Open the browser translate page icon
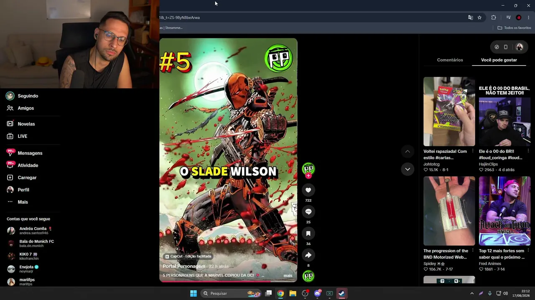The image size is (535, 300). point(471,17)
